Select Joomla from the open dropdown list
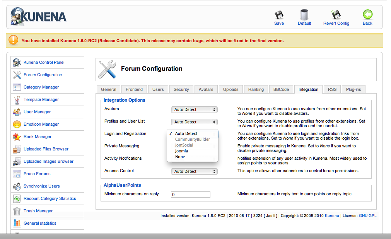This screenshot has width=391, height=239. (x=181, y=151)
